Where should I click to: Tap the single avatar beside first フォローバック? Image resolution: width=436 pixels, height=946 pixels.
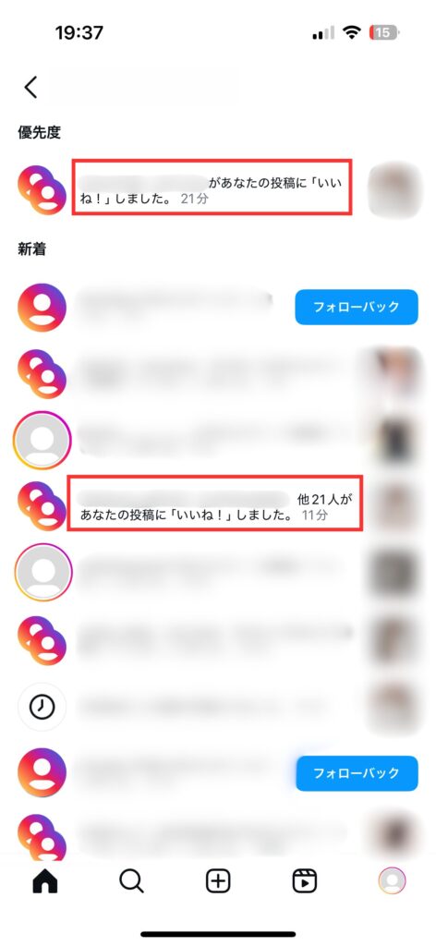click(42, 307)
